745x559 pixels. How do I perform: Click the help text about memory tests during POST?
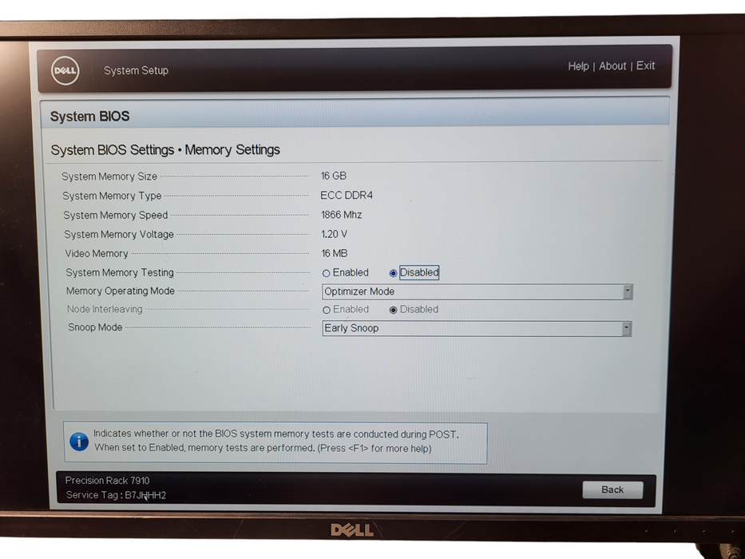[276, 441]
